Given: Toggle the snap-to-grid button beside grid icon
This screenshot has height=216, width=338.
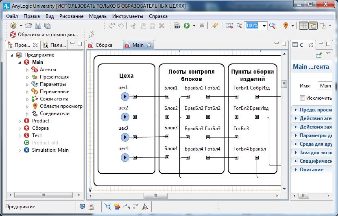Looking at the screenshot, I should [x=313, y=26].
